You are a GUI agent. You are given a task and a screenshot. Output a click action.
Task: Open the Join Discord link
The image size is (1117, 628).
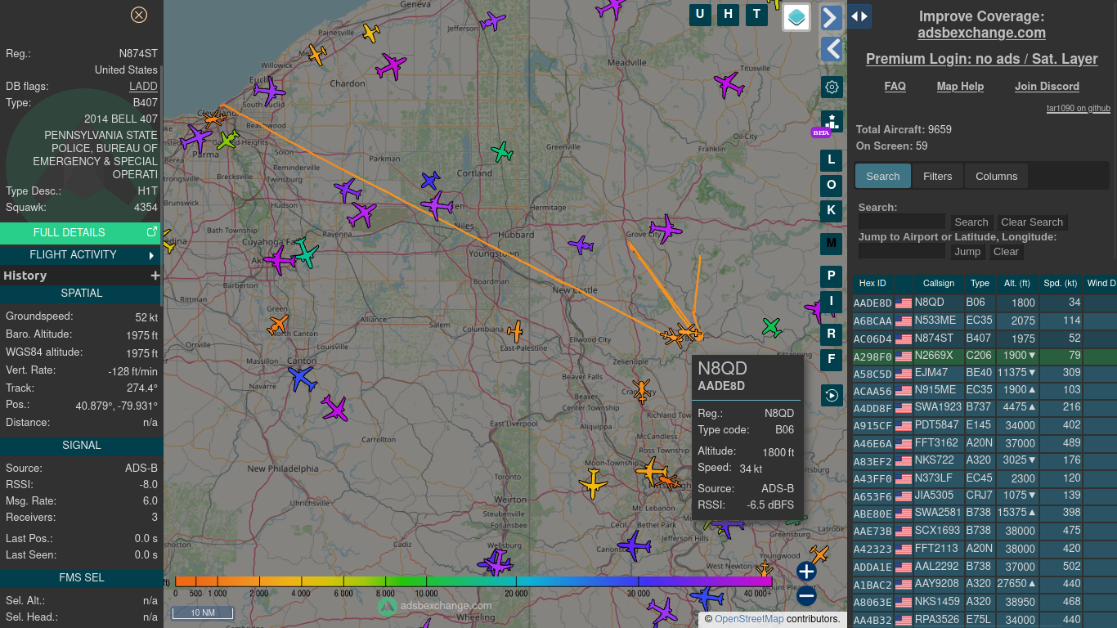pos(1047,86)
